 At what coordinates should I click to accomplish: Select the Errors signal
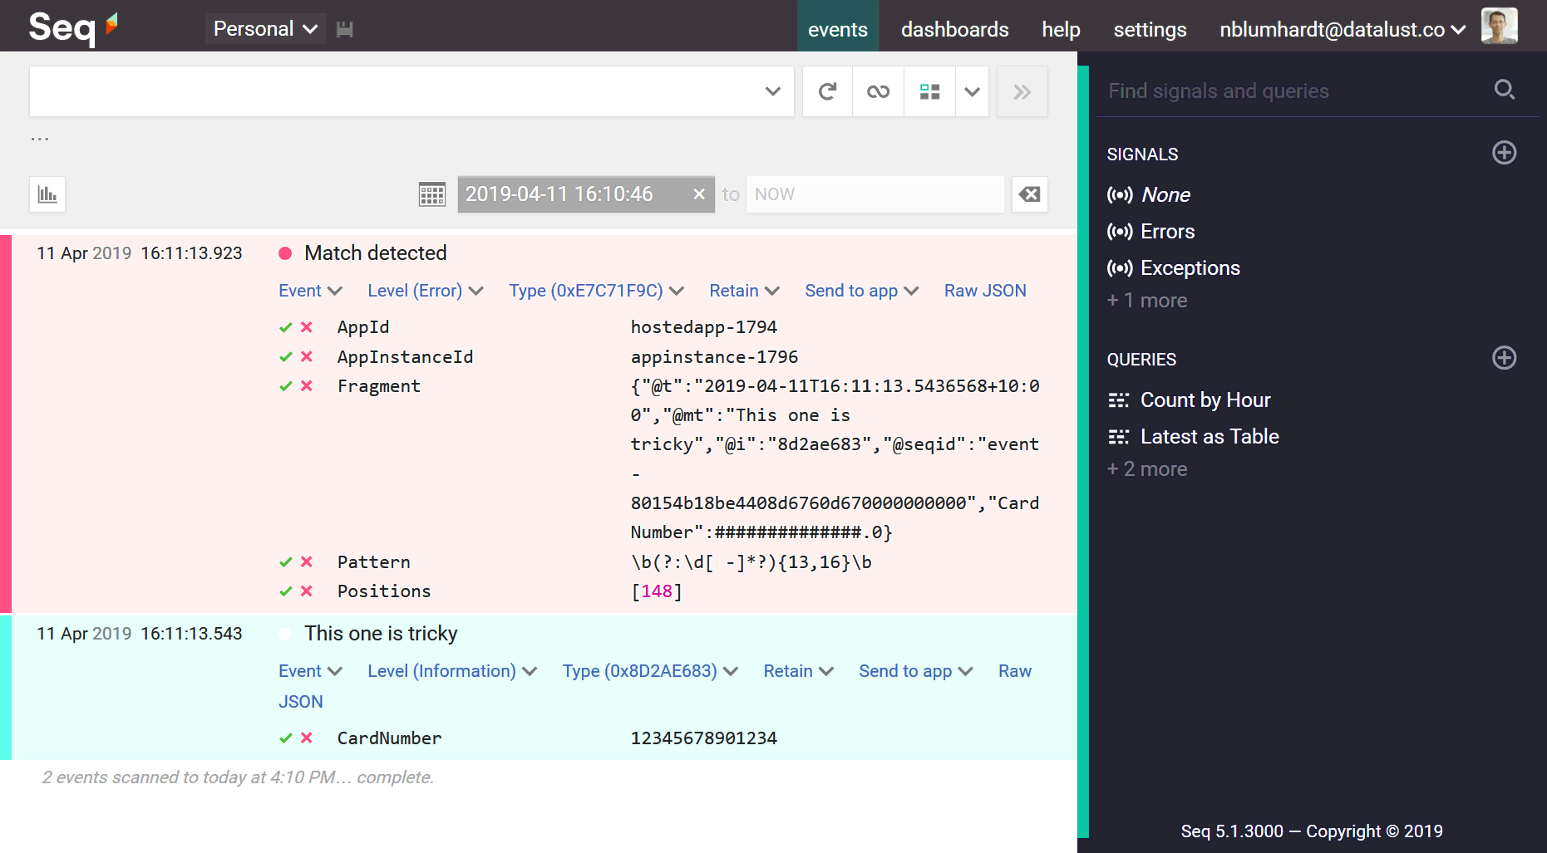click(1167, 232)
